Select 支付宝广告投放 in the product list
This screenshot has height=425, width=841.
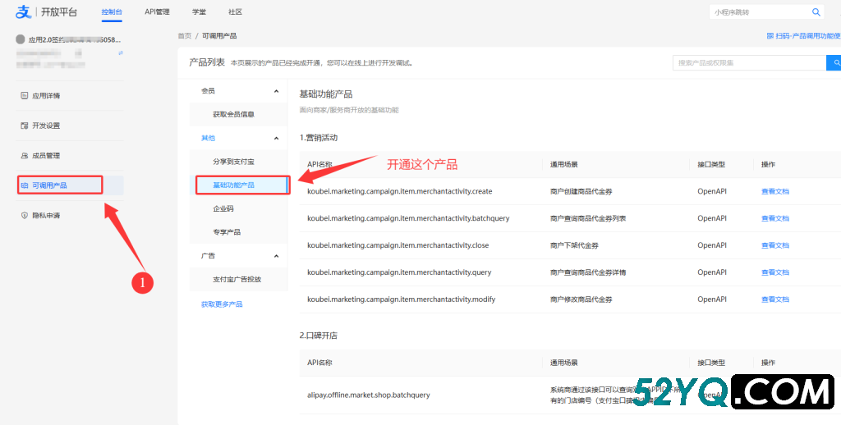(239, 279)
